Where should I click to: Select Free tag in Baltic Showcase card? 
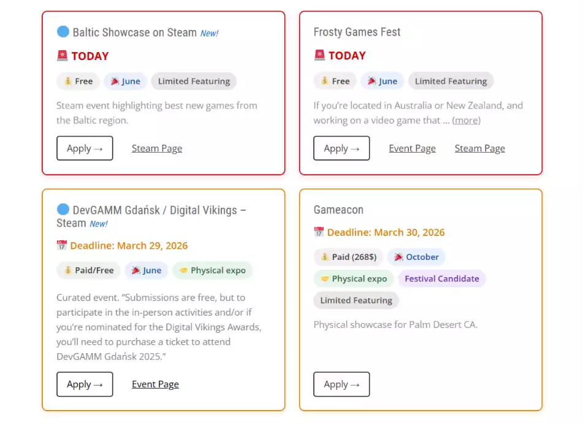click(x=78, y=81)
